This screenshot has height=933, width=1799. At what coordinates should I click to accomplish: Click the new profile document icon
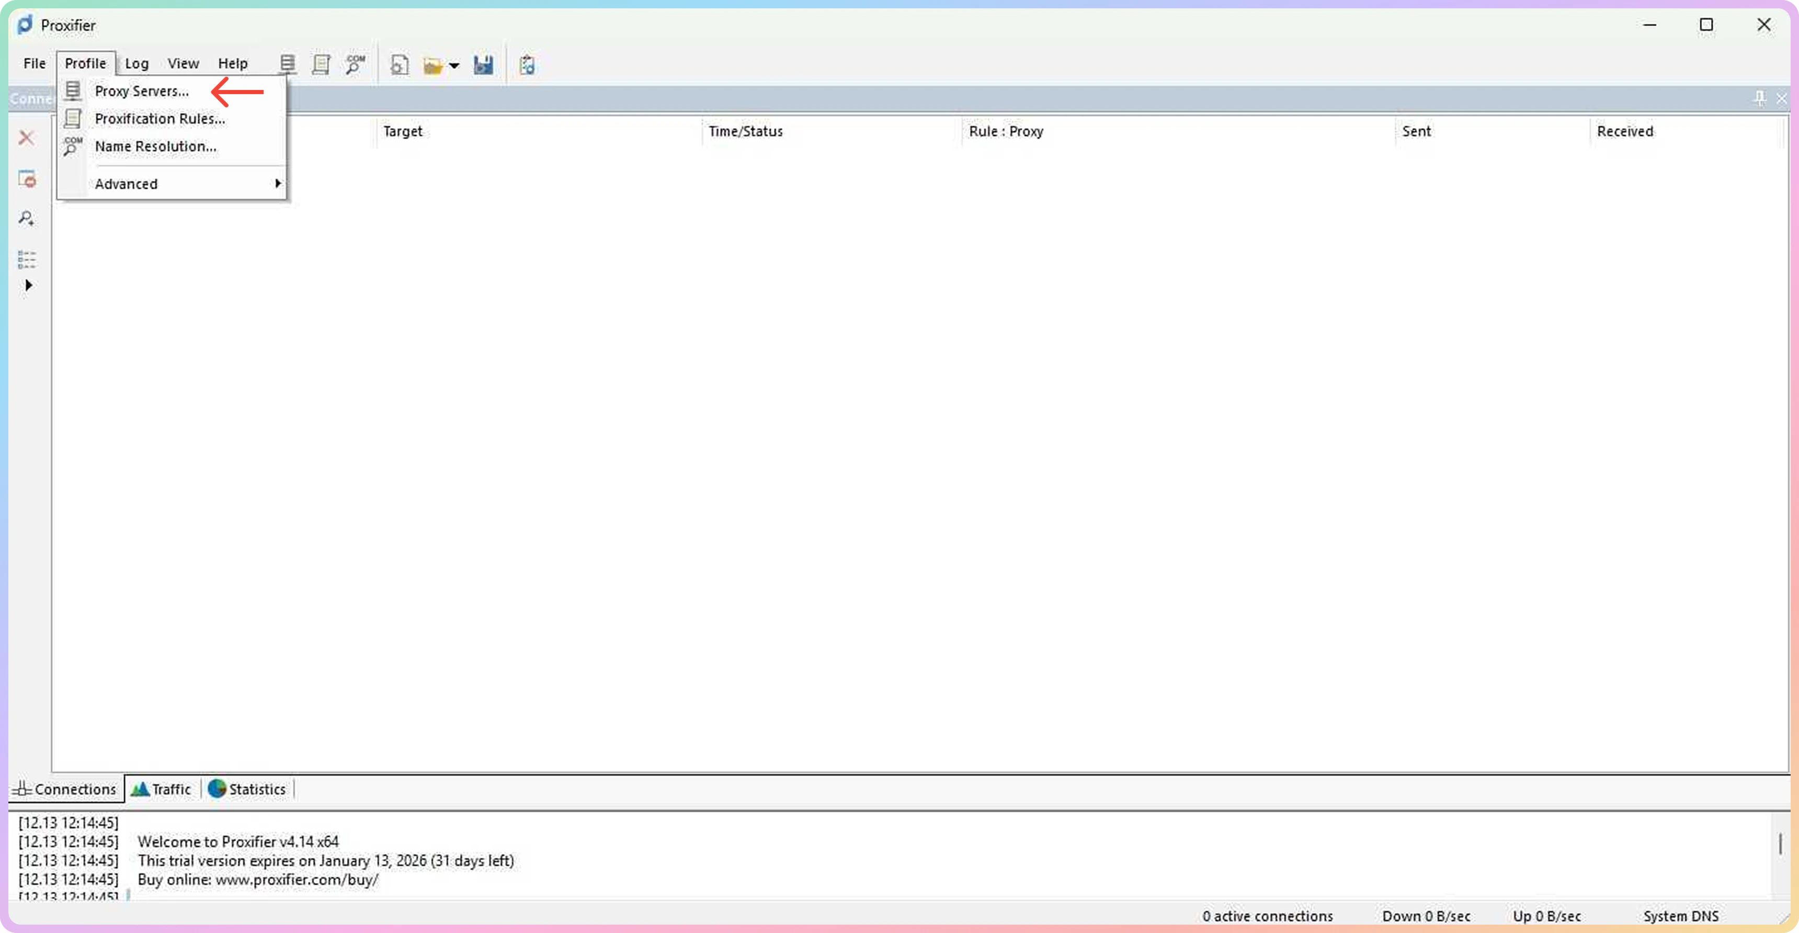click(400, 66)
